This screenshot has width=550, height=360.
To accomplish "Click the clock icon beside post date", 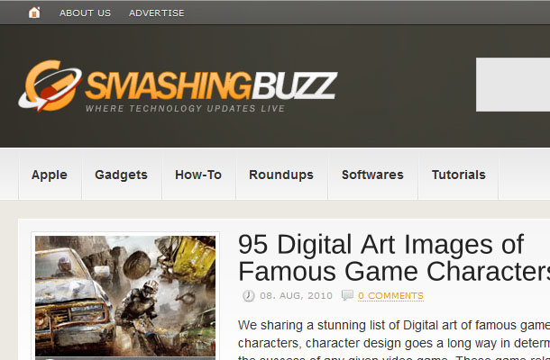I will [248, 295].
